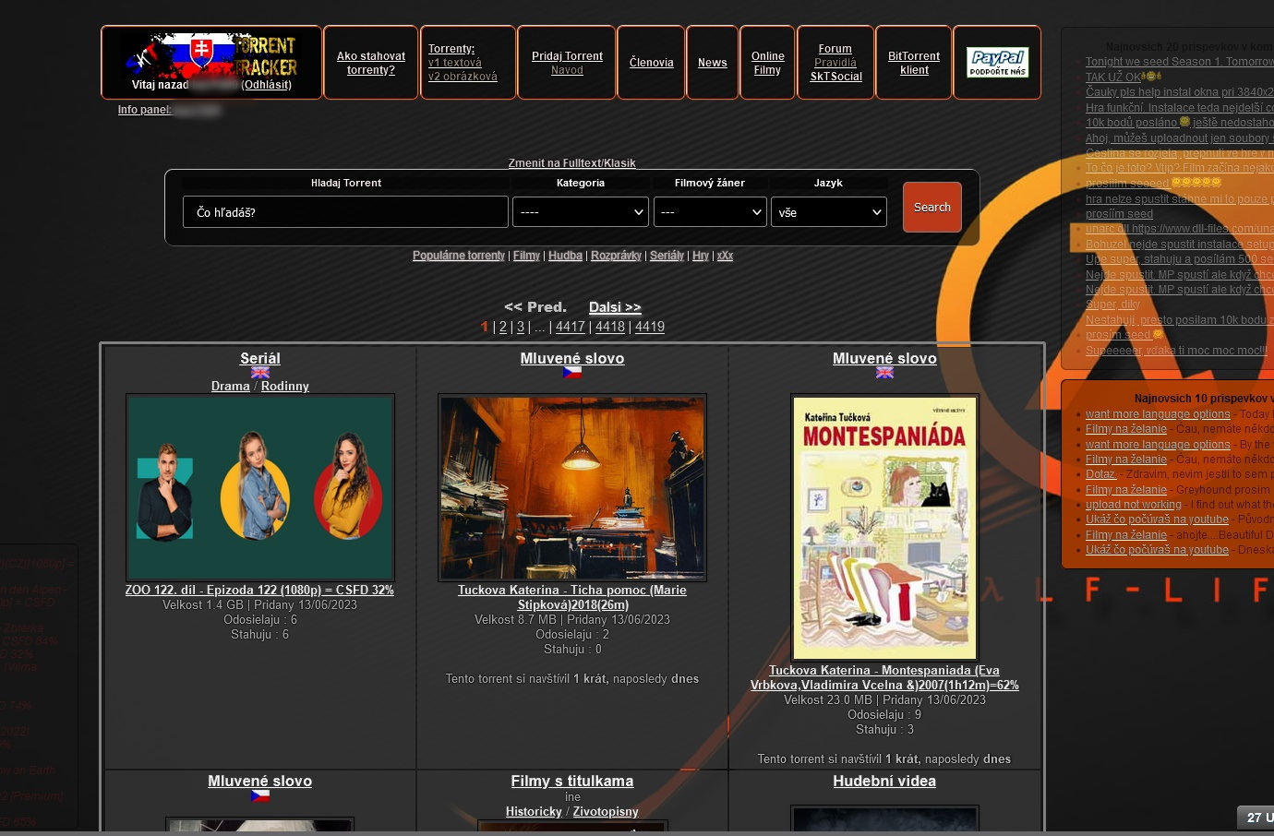Click the Čo hľadáš search field
This screenshot has height=836, width=1274.
[x=345, y=212]
